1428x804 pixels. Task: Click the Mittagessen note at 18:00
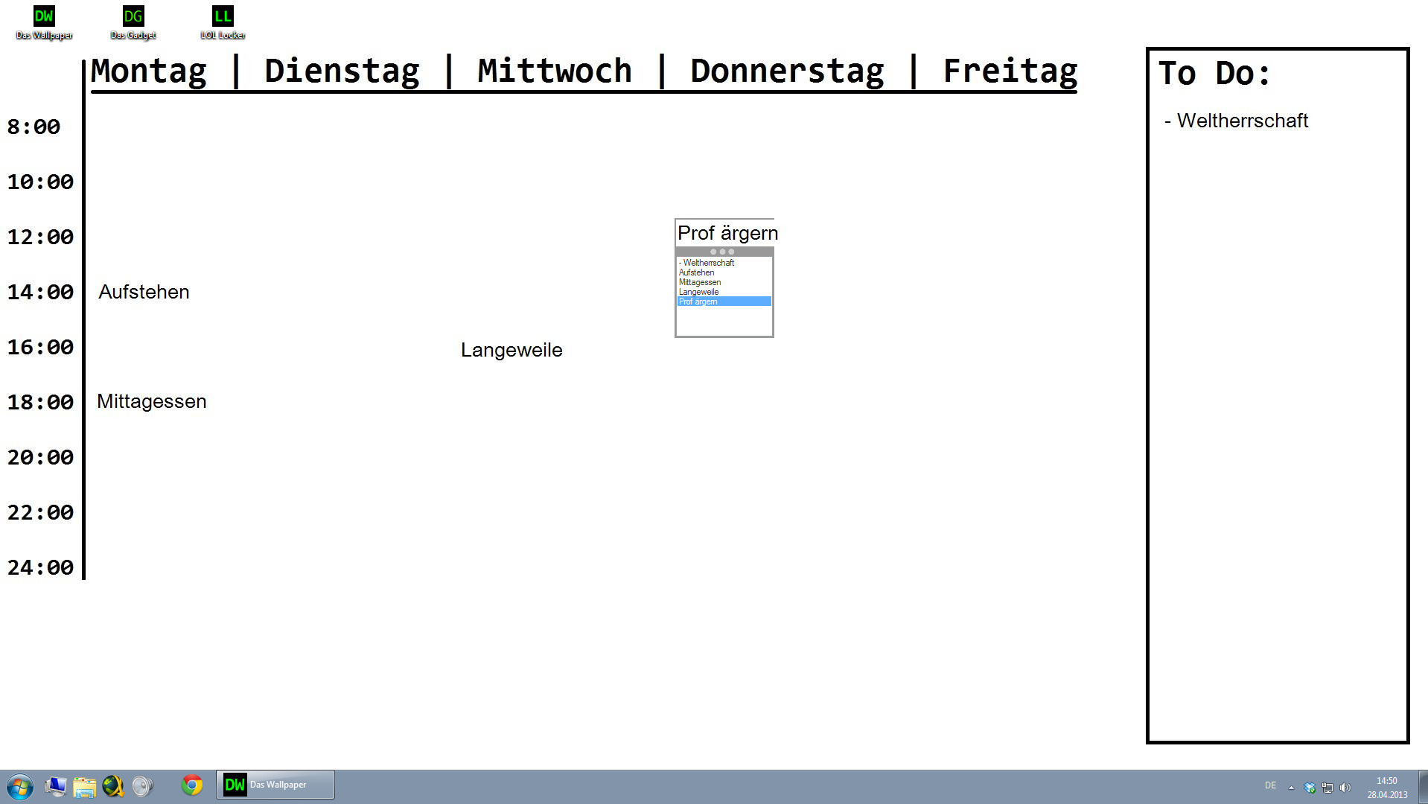point(152,401)
